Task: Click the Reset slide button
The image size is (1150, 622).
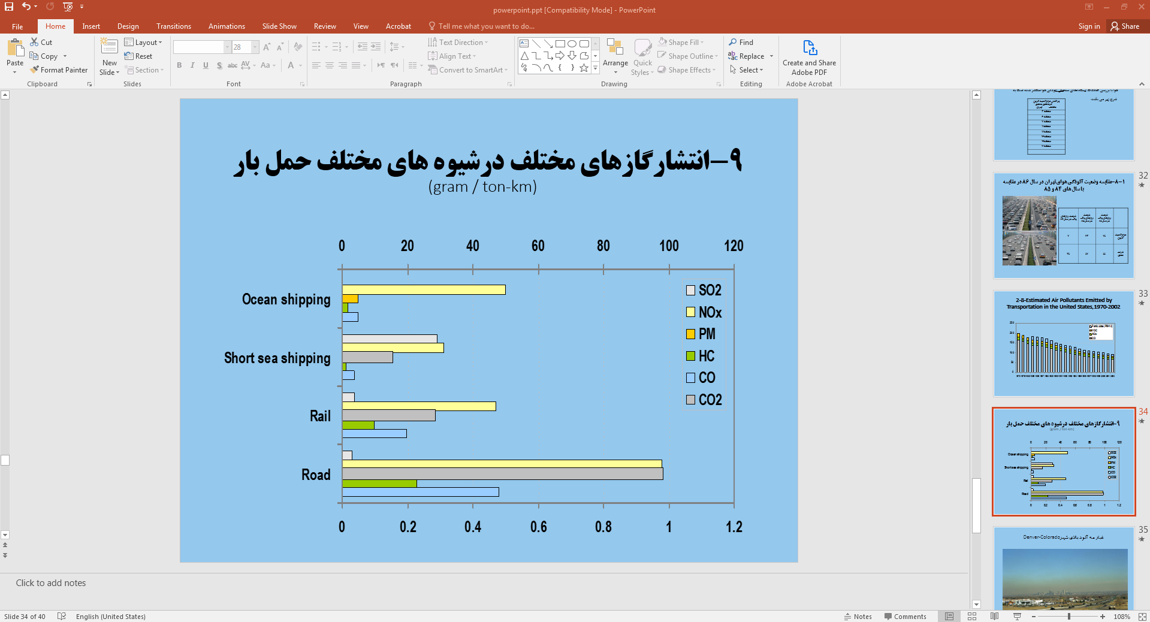Action: (138, 56)
